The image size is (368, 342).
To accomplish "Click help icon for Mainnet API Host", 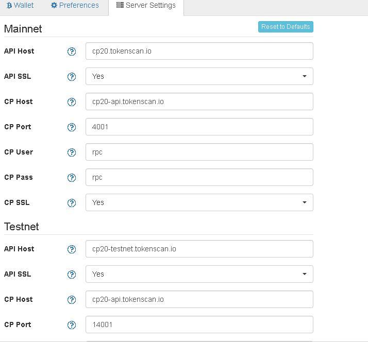I will [72, 52].
